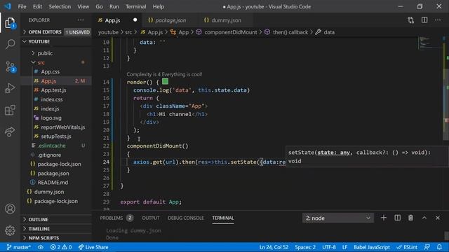Click the synchronize changes cloud icon

click(x=41, y=247)
